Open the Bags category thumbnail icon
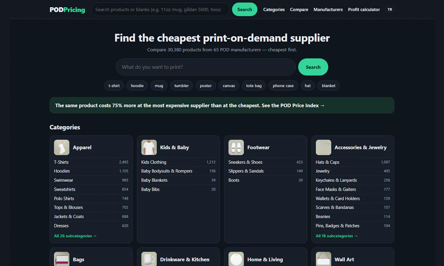 pos(62,259)
